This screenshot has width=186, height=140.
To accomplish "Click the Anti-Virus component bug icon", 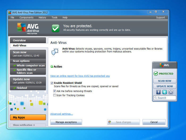I will pos(55,51).
